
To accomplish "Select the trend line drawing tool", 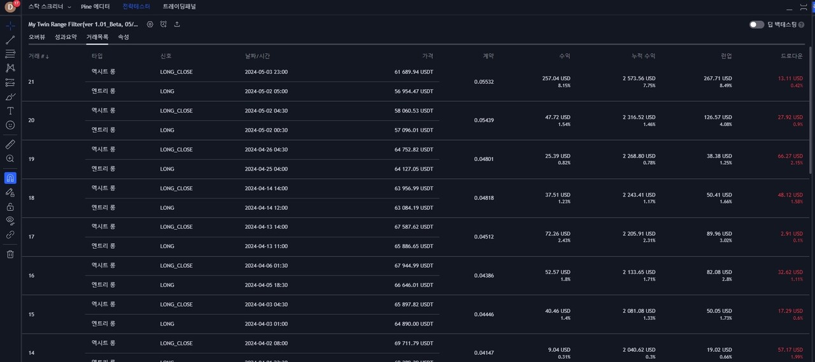I will tap(10, 40).
